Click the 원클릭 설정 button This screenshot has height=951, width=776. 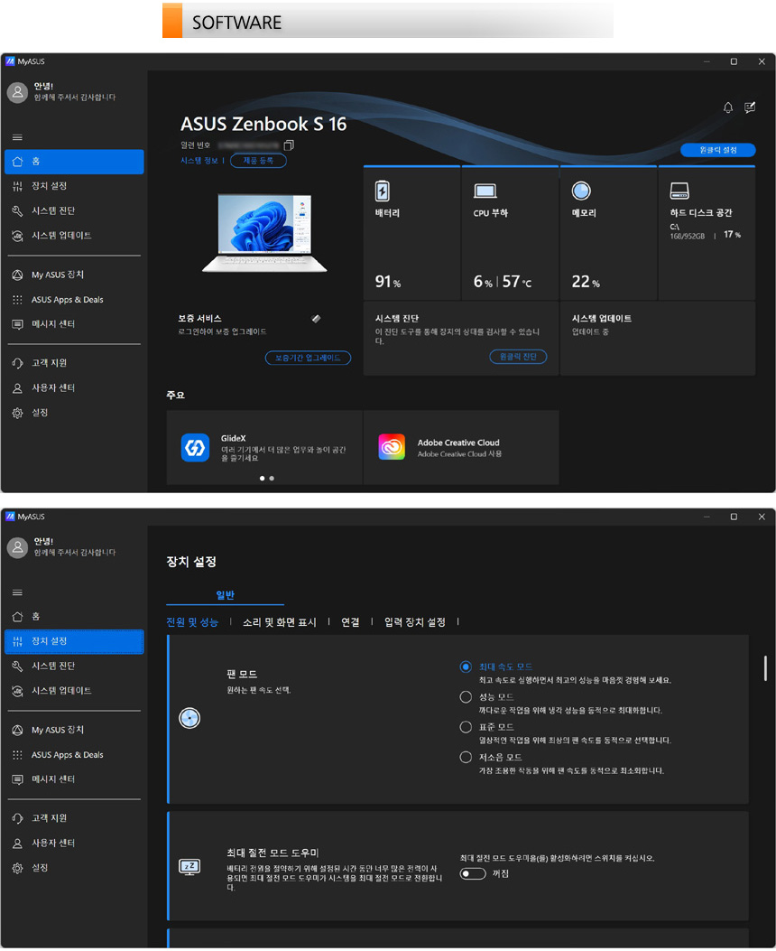[718, 150]
